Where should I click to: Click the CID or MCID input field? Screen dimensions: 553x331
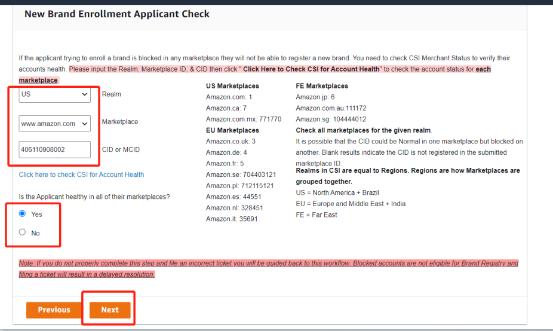coord(55,149)
